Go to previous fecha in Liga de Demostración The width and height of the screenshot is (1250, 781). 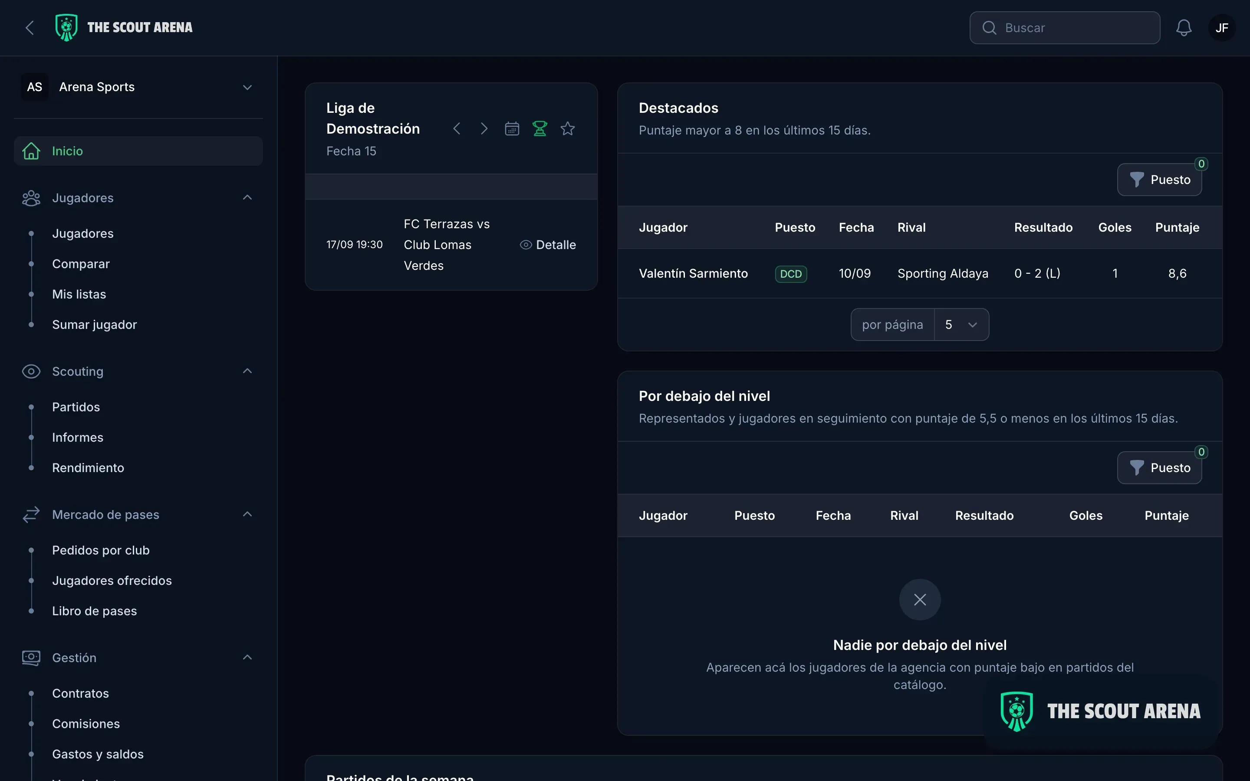click(457, 128)
